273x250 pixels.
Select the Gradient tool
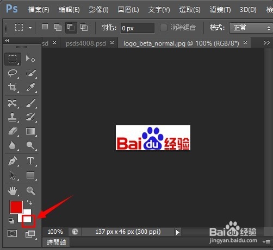pyautogui.click(x=30, y=131)
